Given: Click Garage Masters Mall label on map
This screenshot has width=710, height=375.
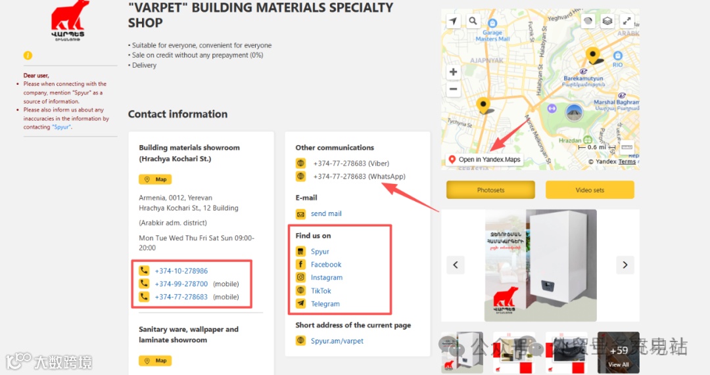Looking at the screenshot, I should [x=492, y=35].
